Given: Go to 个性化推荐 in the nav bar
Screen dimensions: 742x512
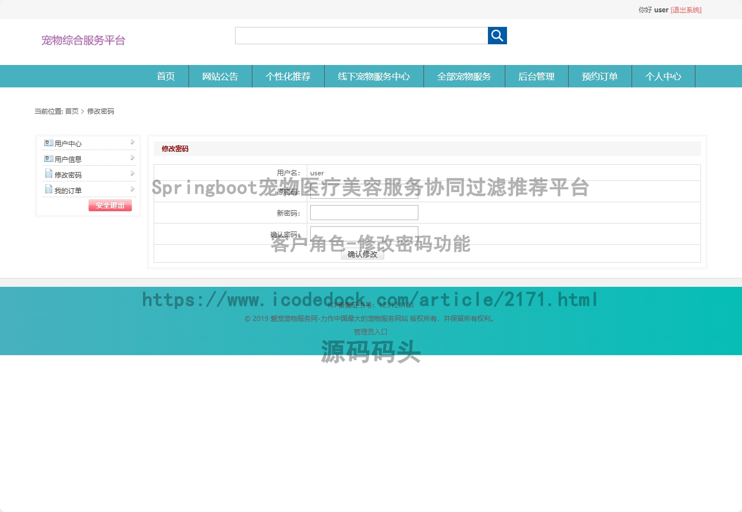Looking at the screenshot, I should [288, 76].
